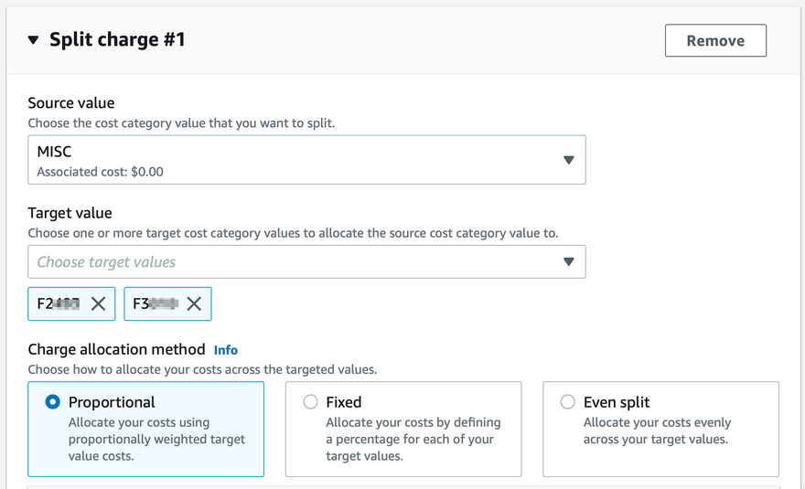Open the Choose target values field
This screenshot has height=489, width=805.
pyautogui.click(x=293, y=262)
